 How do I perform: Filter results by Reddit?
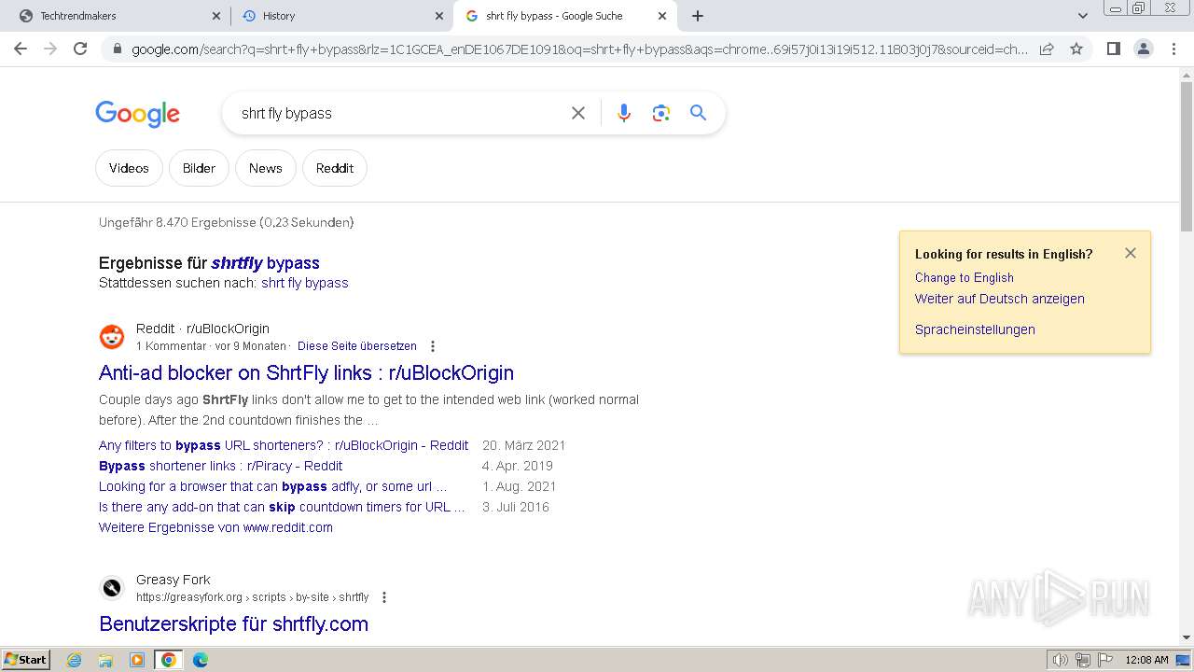point(335,168)
